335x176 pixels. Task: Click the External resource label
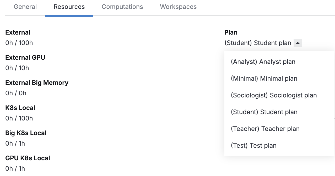point(18,32)
